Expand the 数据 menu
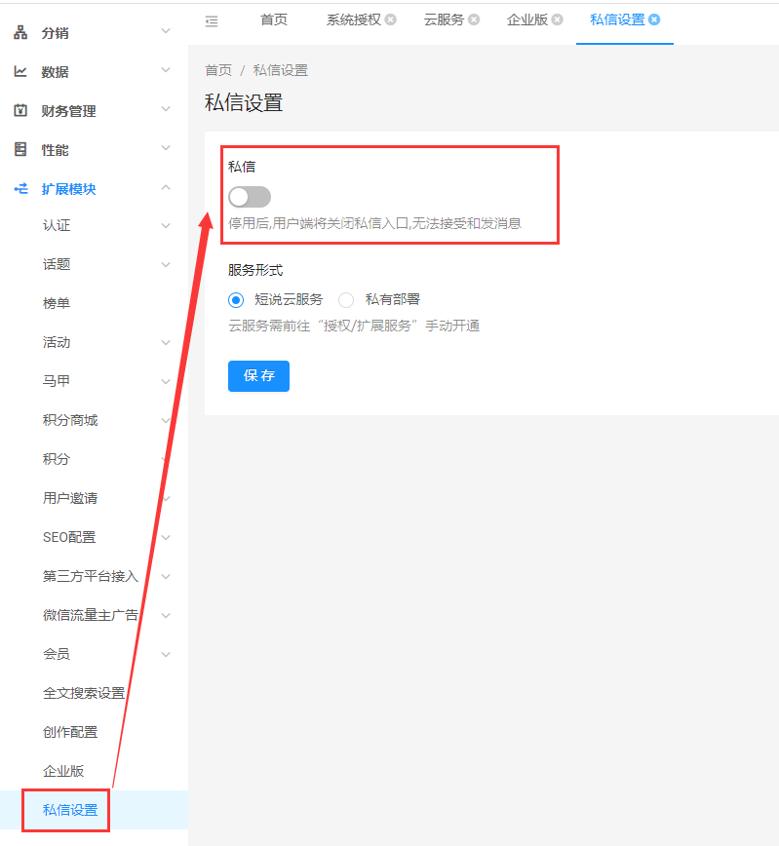 pos(166,70)
